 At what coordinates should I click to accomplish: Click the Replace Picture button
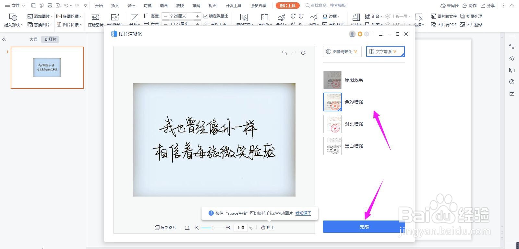point(39,25)
